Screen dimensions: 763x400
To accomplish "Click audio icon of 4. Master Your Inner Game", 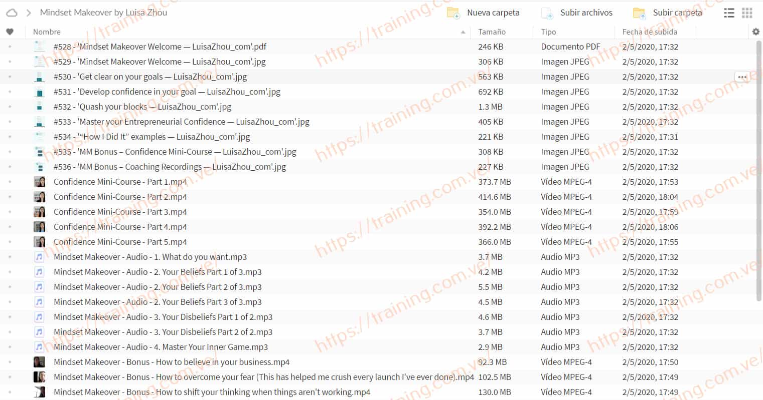I will point(39,347).
